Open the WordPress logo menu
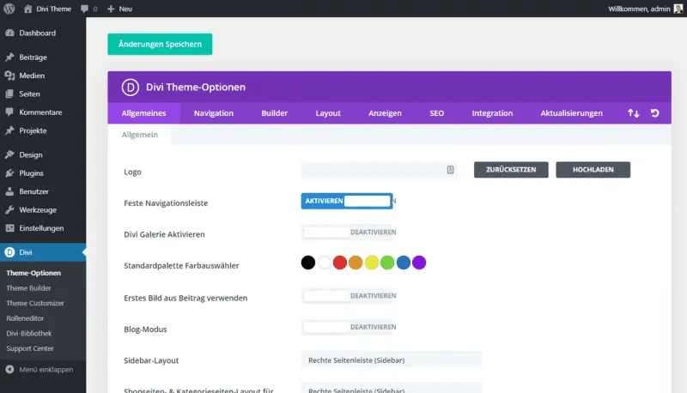Screen dimensions: 687x393 9,9
